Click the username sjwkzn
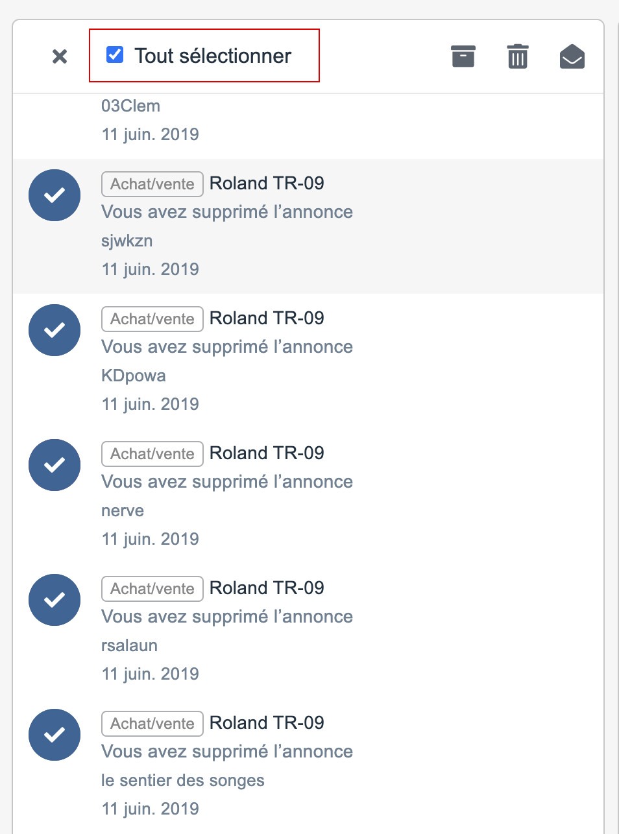Viewport: 619px width, 834px height. point(127,241)
